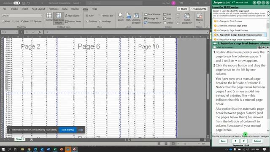The image size is (270, 152).
Task: Open a New Window
Action: coord(152,14)
